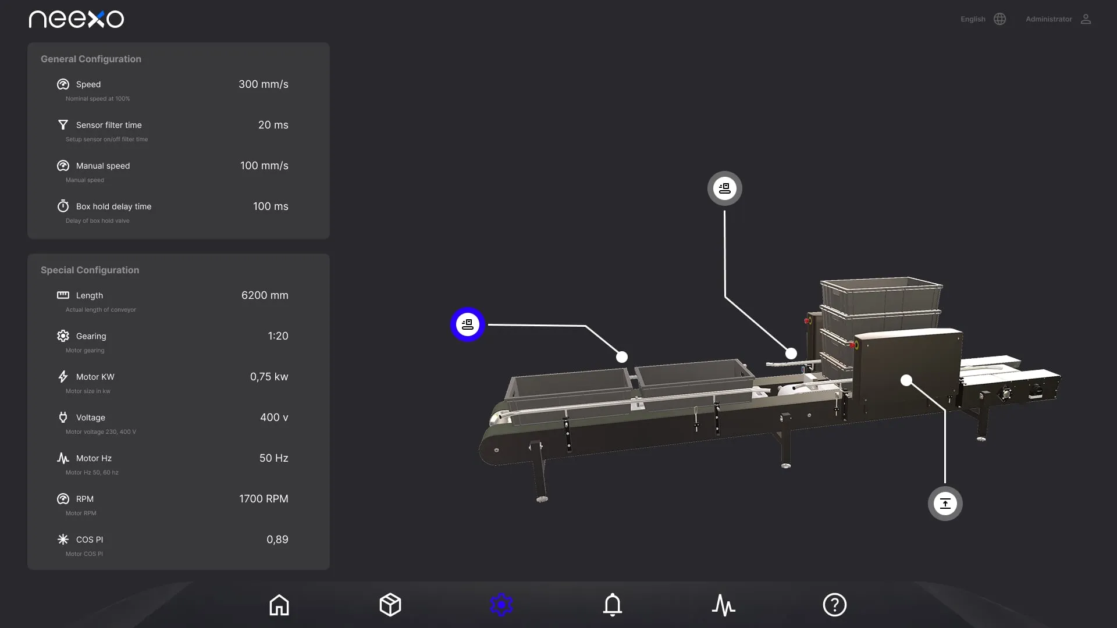Edit the RPM value 1700 RPM

coord(264,499)
